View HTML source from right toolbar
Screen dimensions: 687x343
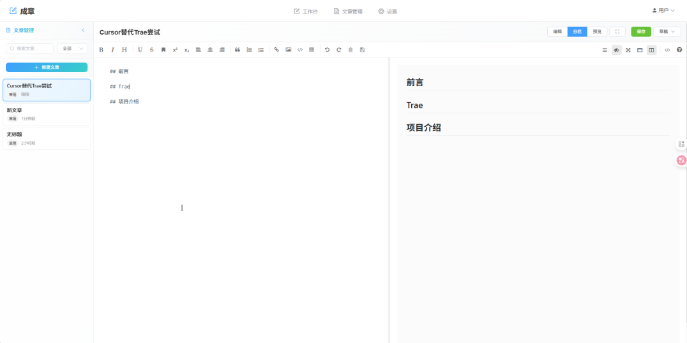point(667,50)
